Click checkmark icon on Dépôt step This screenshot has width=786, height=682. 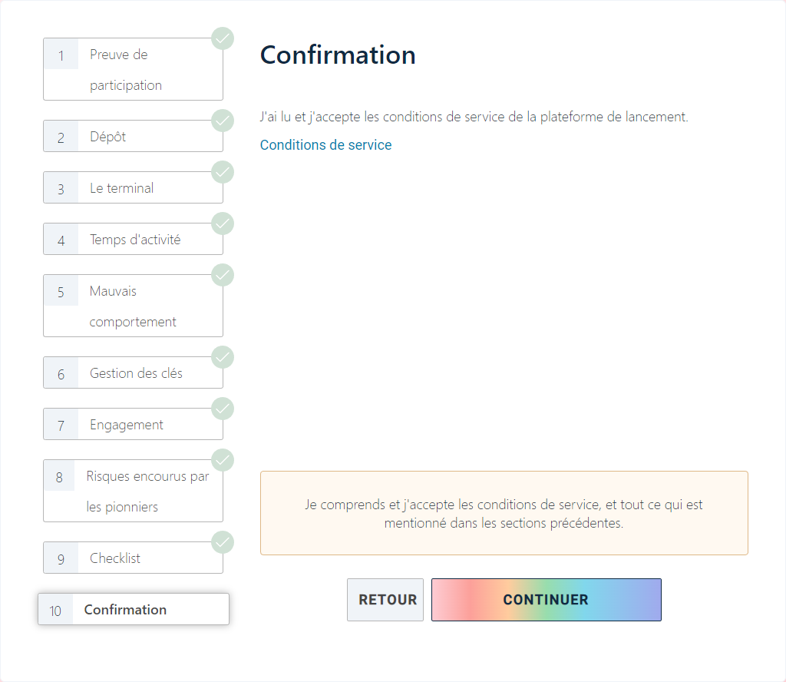click(x=223, y=121)
